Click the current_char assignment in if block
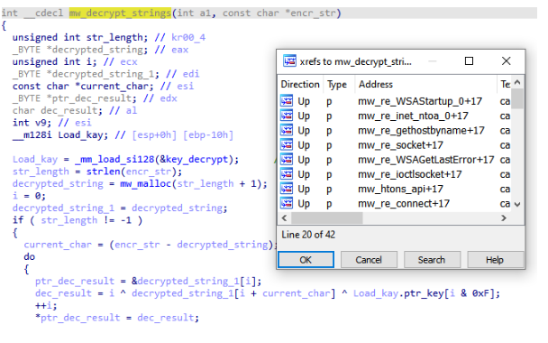548x343 pixels. tap(58, 245)
